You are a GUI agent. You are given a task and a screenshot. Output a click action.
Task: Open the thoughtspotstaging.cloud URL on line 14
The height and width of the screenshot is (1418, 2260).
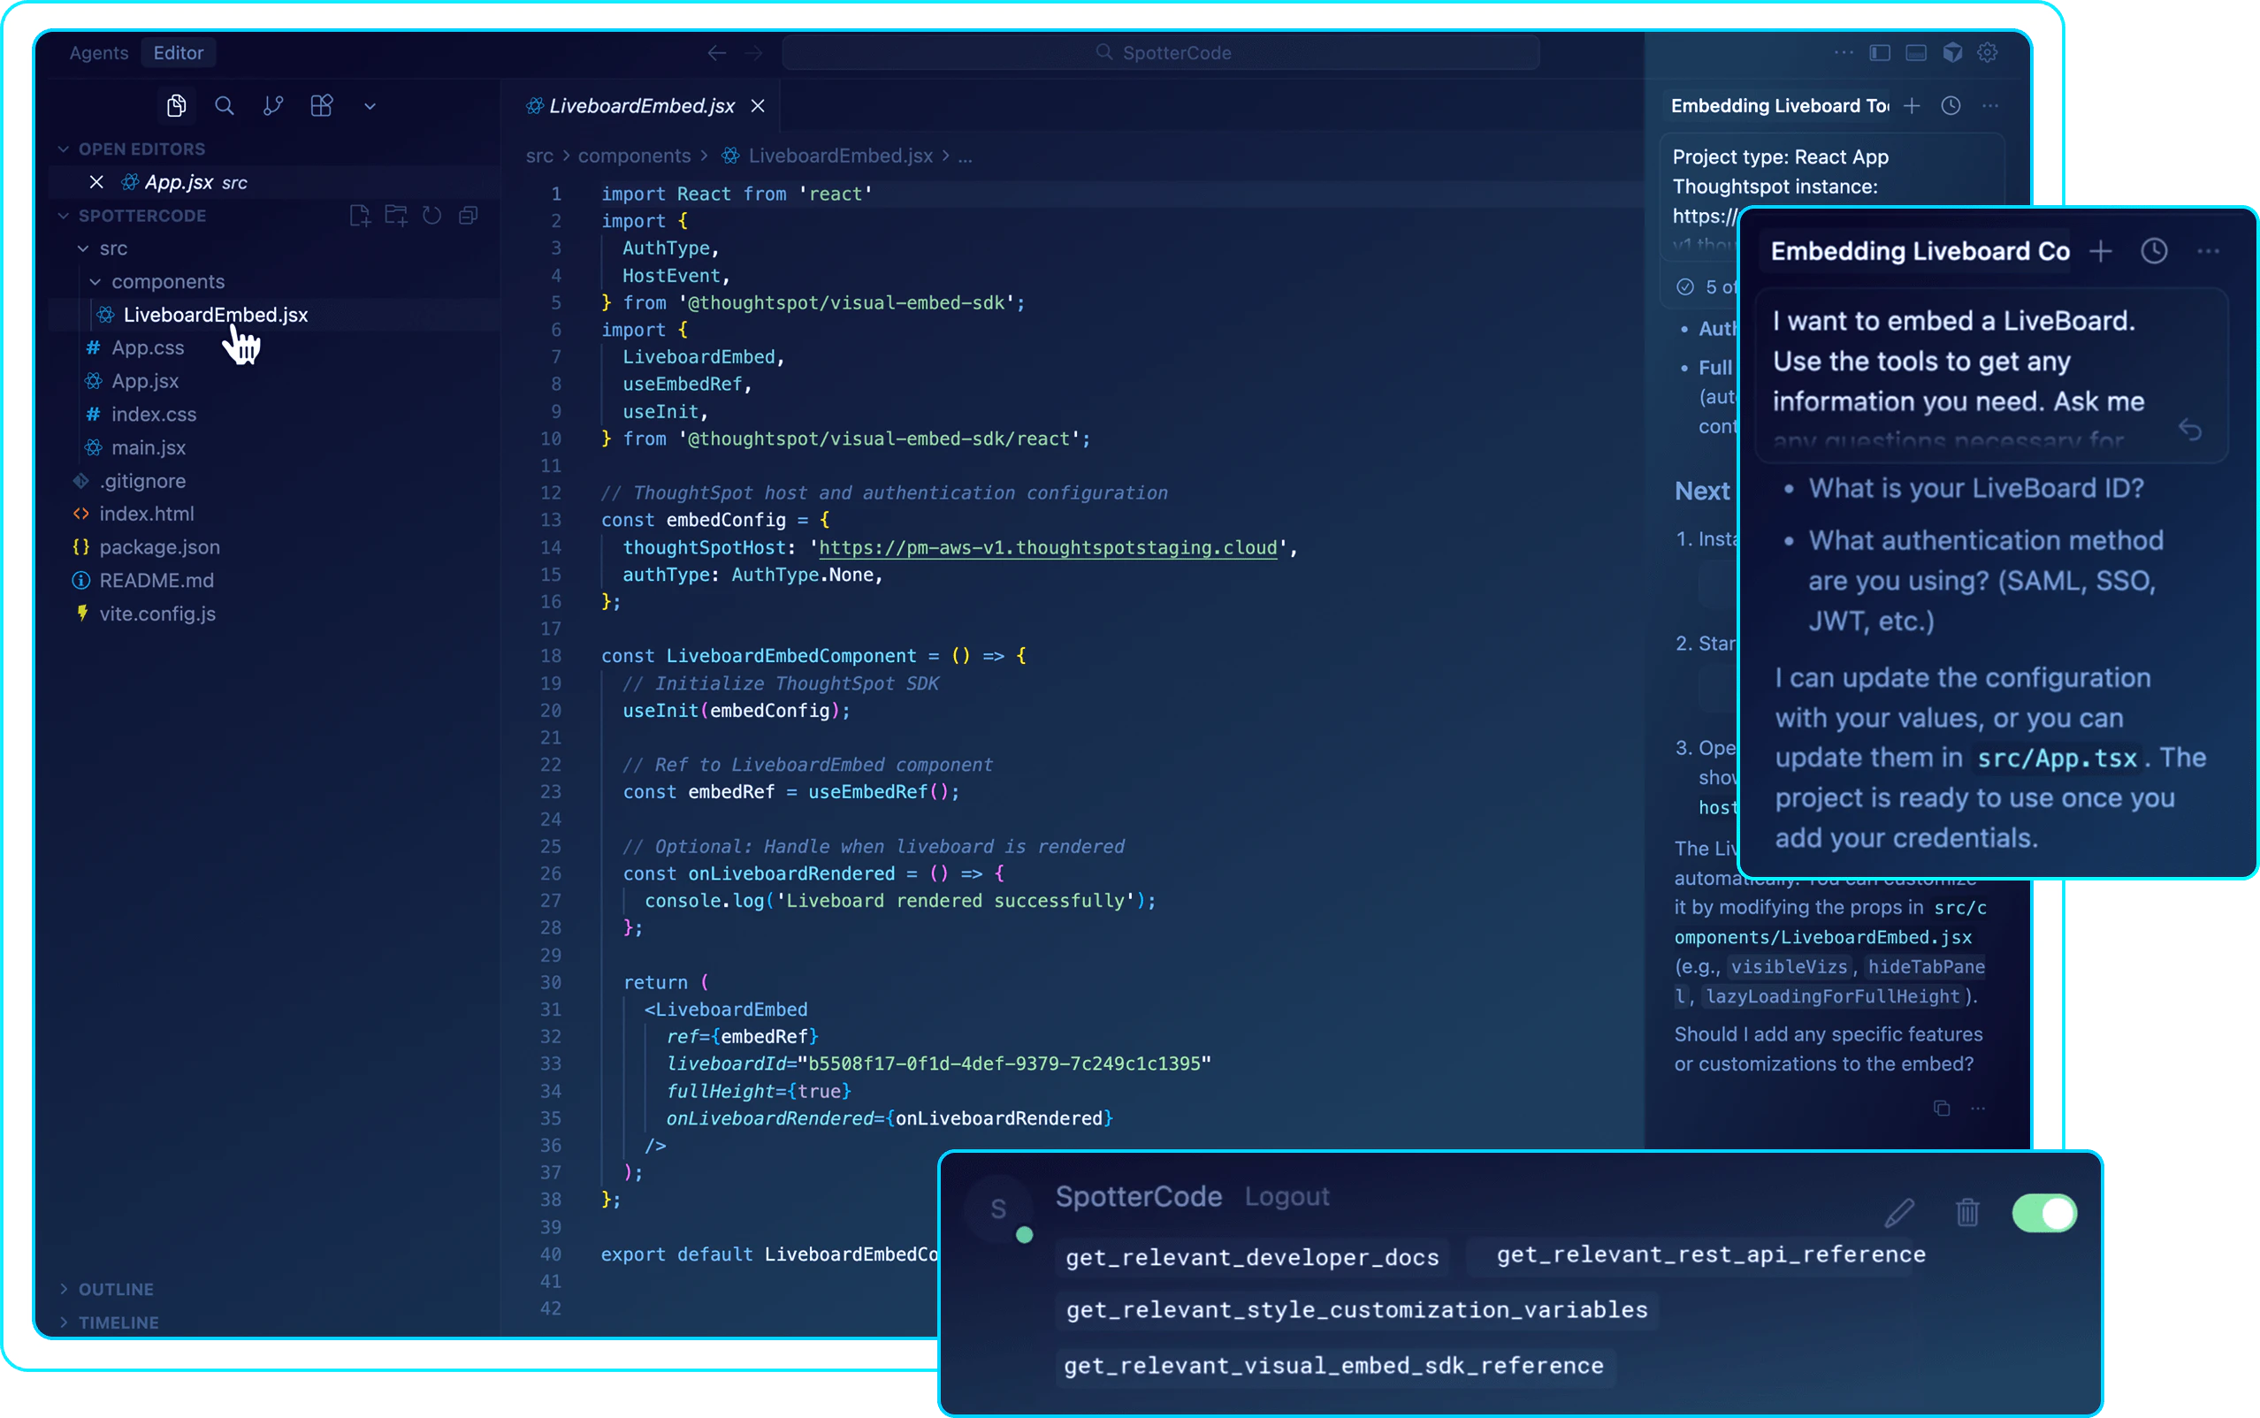click(x=1048, y=548)
